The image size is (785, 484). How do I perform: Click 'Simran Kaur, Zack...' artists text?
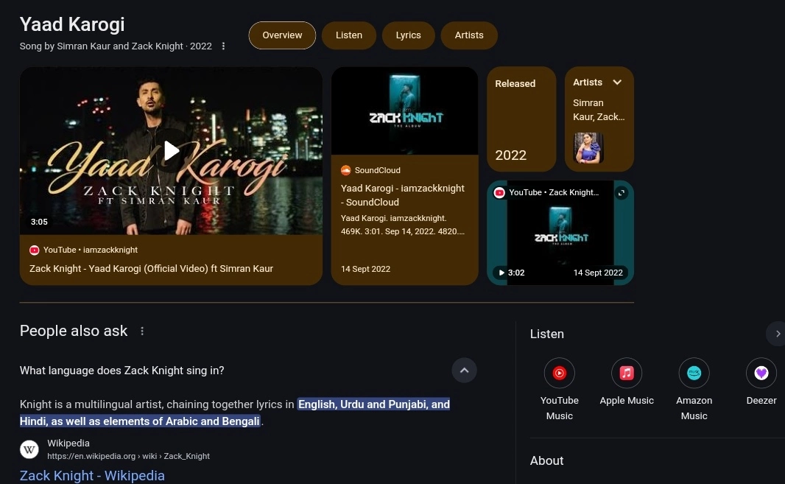(x=599, y=110)
